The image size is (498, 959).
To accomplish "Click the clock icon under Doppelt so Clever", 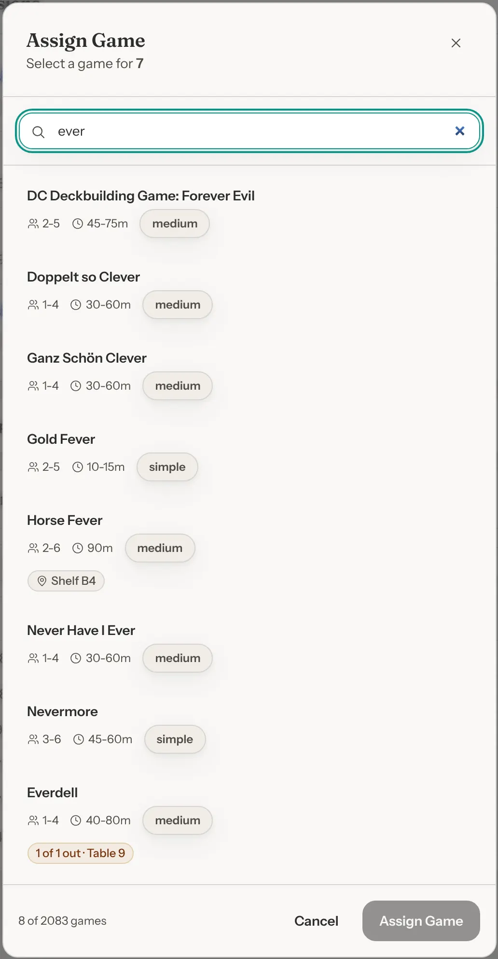I will coord(76,305).
